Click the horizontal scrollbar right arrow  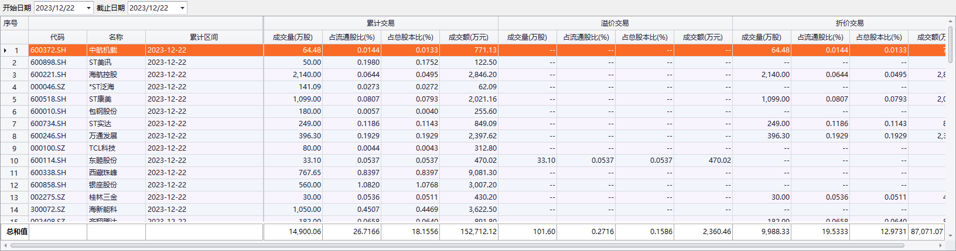[942, 246]
